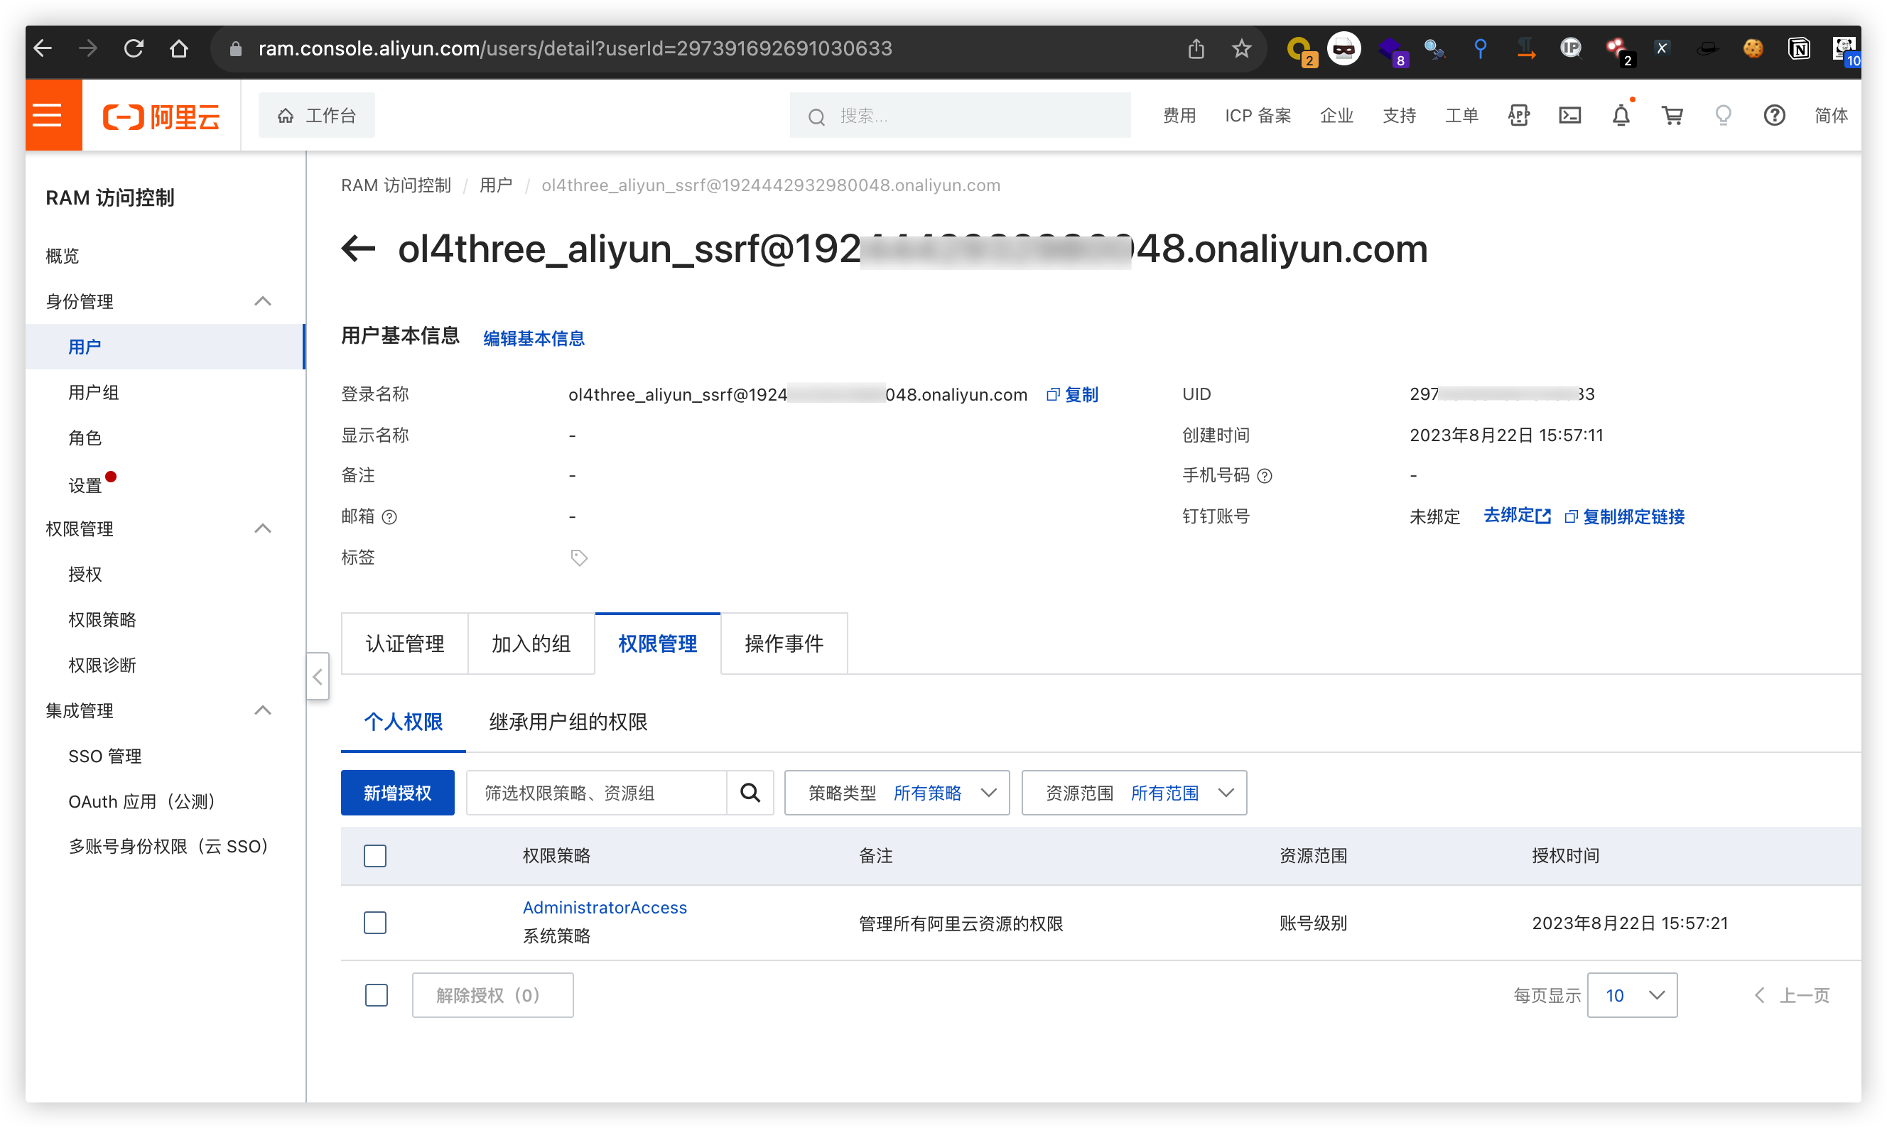
Task: Collapse the 集成管理 section
Action: click(x=262, y=711)
